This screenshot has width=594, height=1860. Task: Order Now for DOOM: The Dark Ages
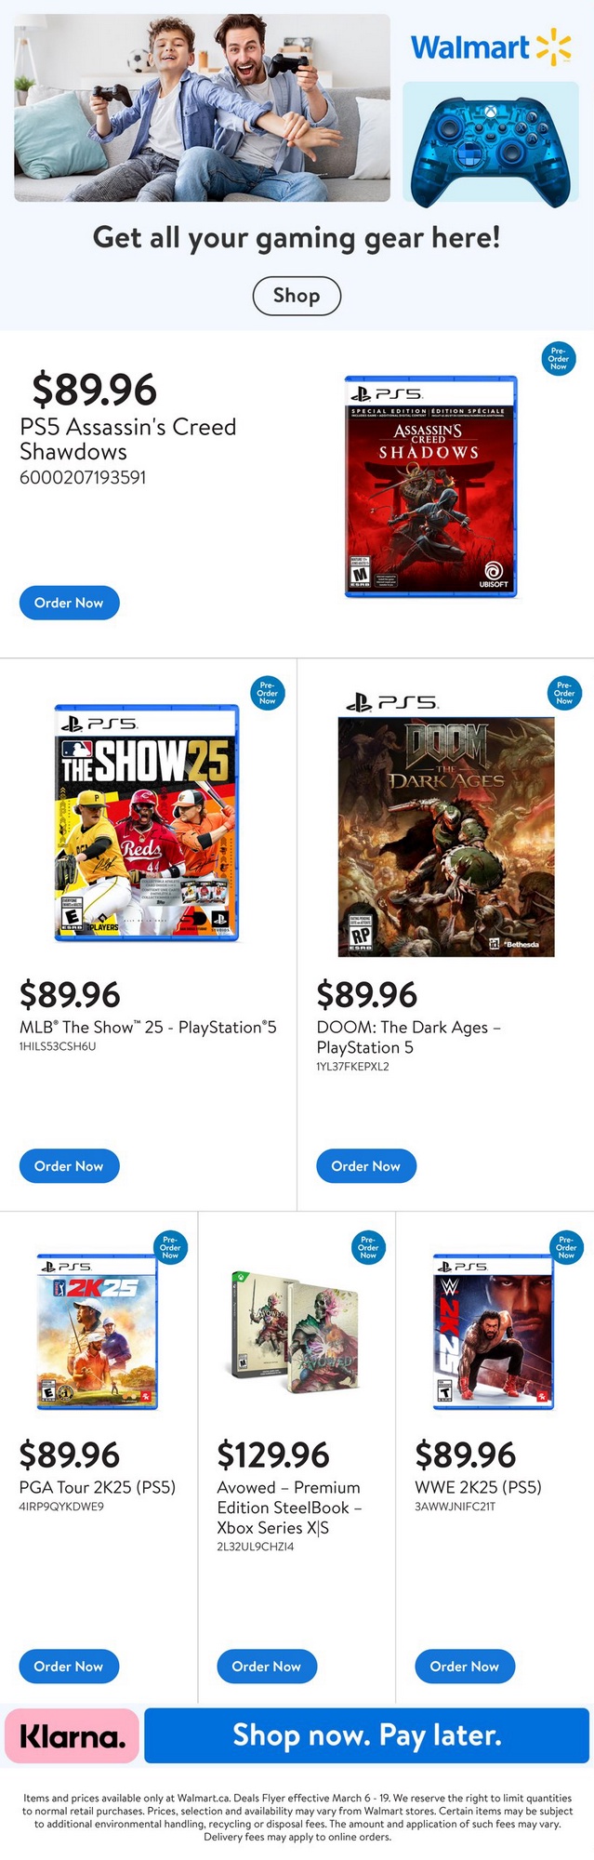pos(366,1166)
